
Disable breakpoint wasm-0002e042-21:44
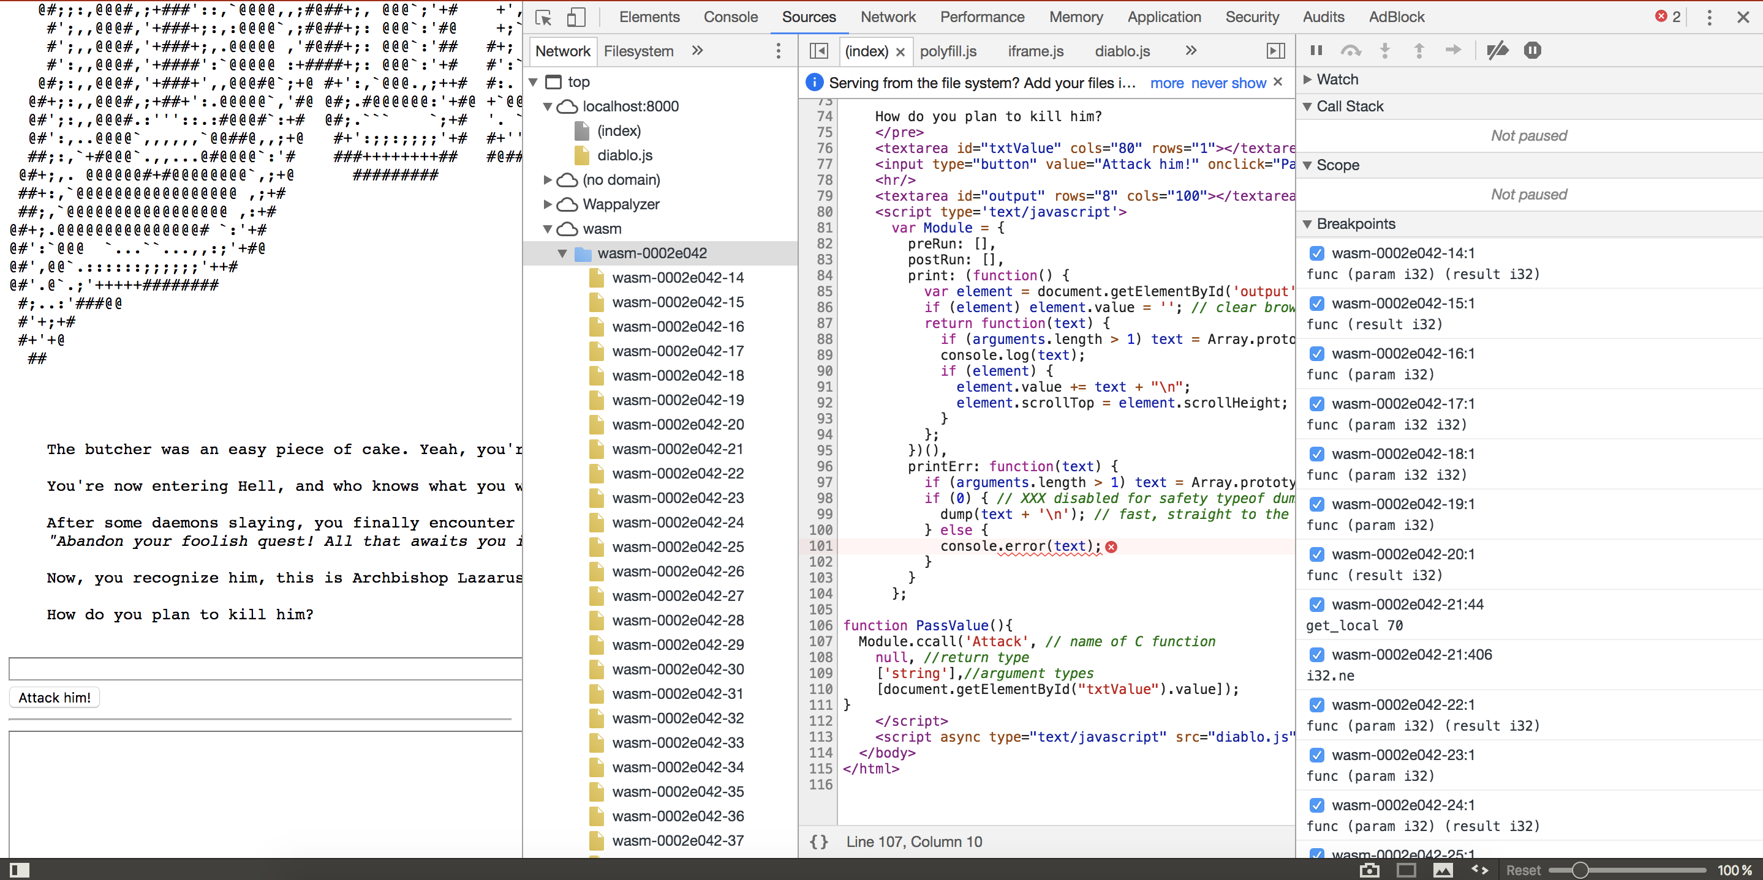pos(1316,605)
